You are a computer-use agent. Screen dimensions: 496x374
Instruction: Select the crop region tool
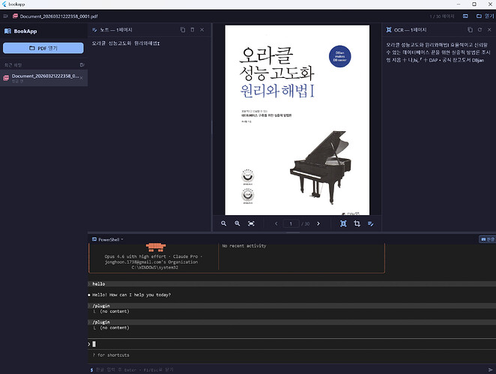(357, 223)
